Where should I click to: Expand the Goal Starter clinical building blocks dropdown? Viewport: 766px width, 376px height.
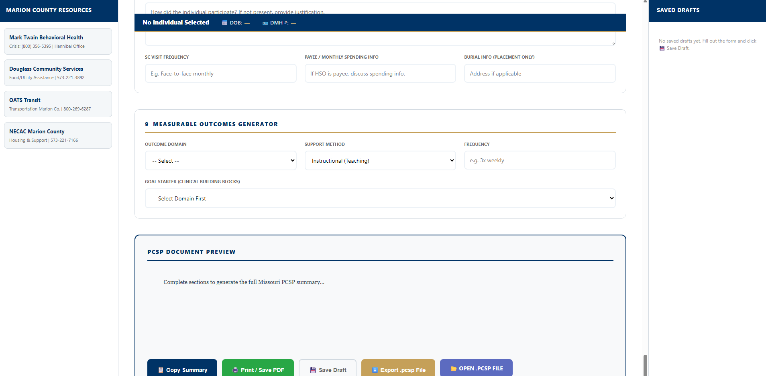coord(380,198)
